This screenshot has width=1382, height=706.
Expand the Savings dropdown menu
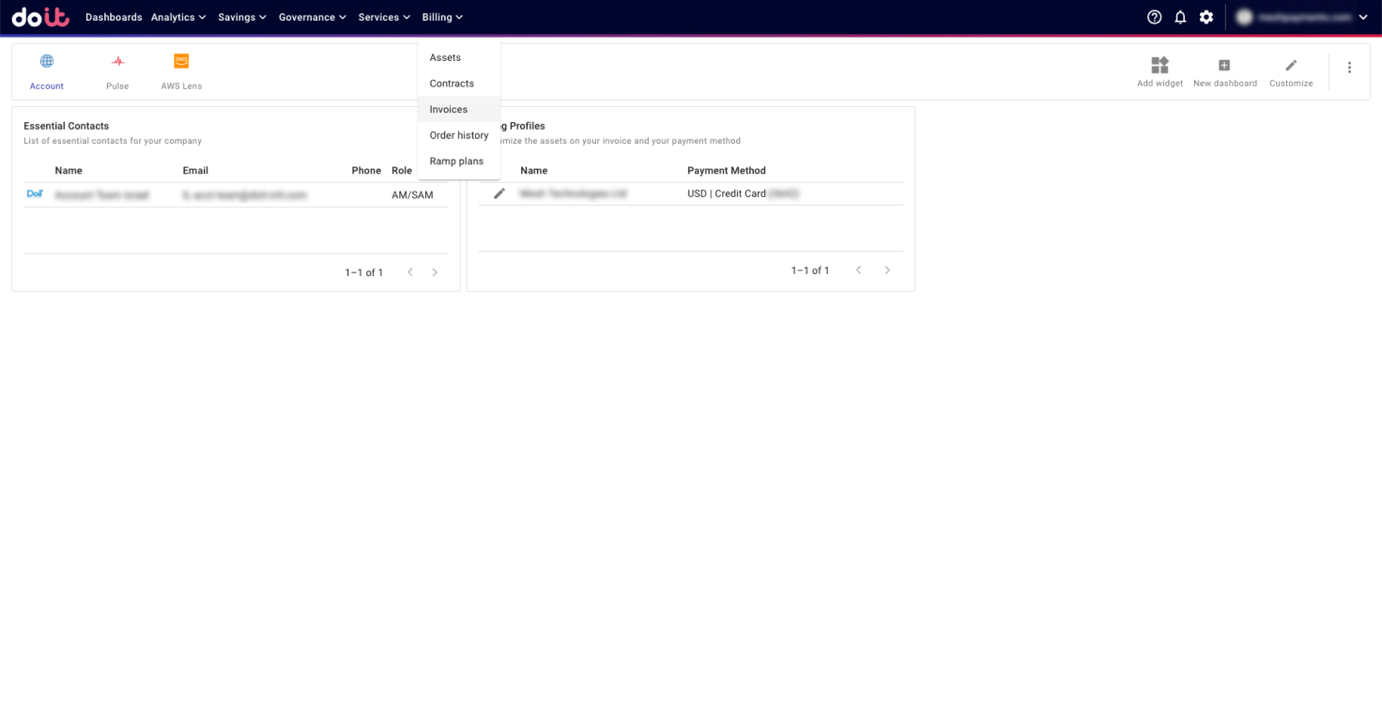pyautogui.click(x=242, y=17)
